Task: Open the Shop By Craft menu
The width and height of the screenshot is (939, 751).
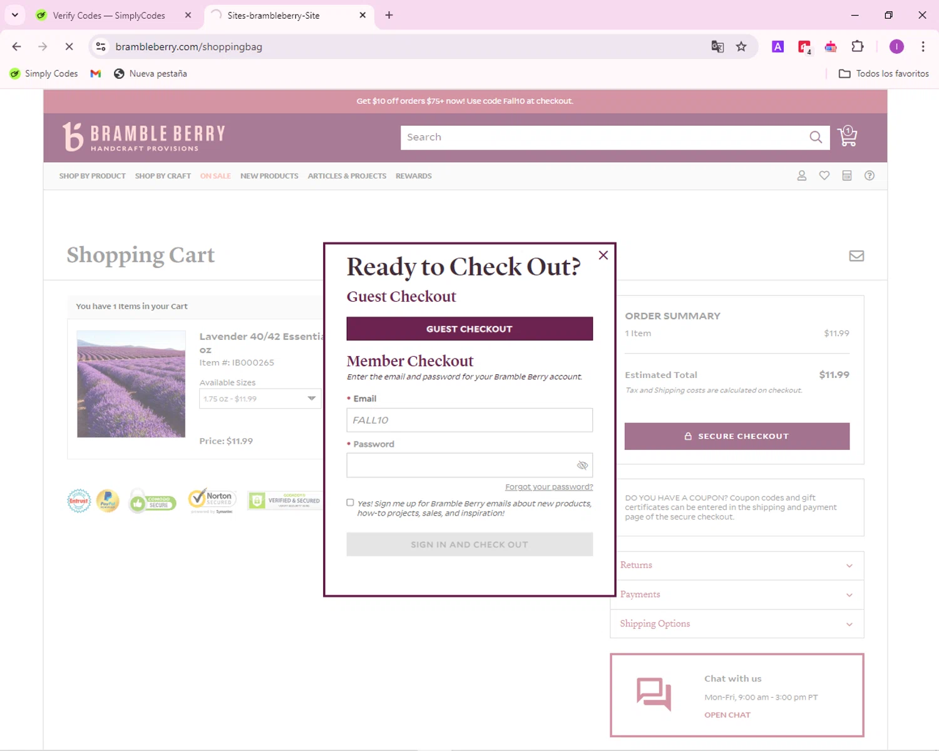Action: coord(163,176)
